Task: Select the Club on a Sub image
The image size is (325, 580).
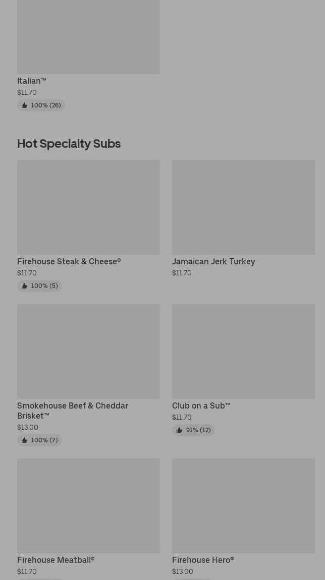Action: click(243, 352)
